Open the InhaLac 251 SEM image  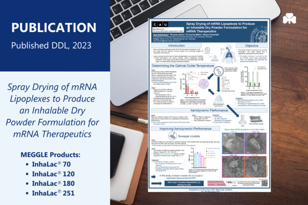pos(255,166)
